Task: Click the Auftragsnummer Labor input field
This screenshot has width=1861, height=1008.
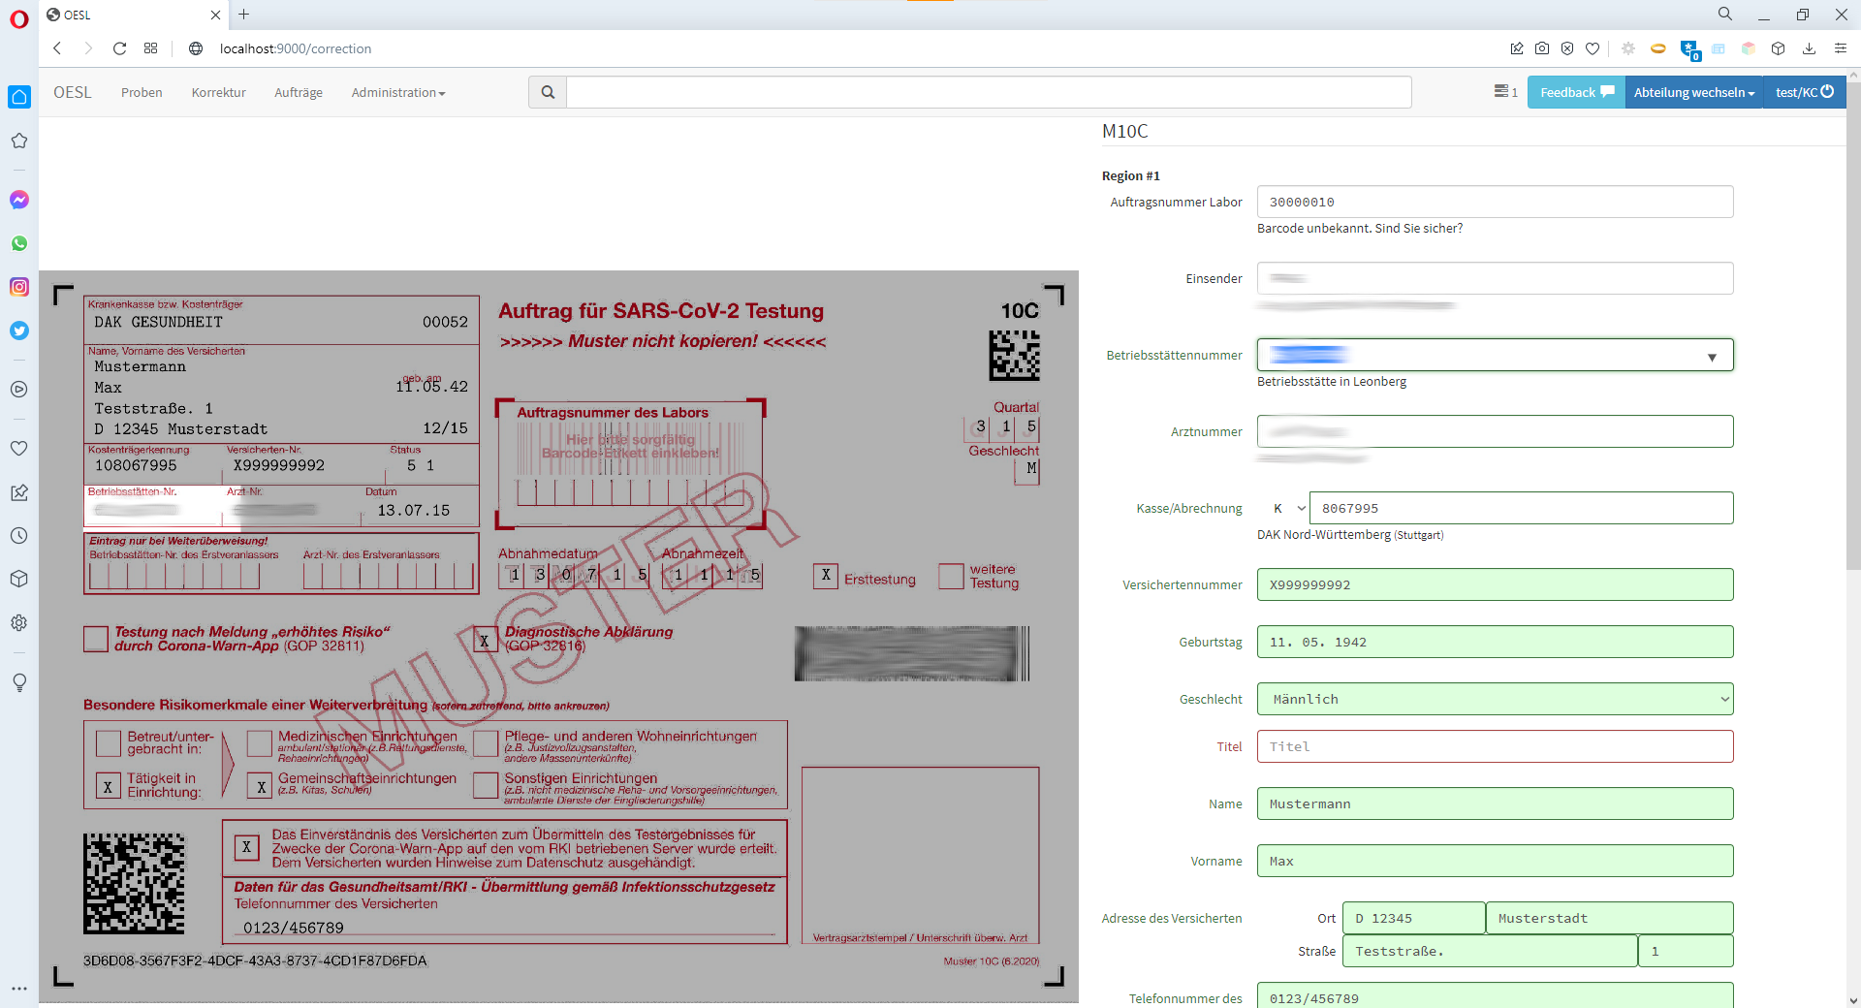Action: (x=1495, y=202)
